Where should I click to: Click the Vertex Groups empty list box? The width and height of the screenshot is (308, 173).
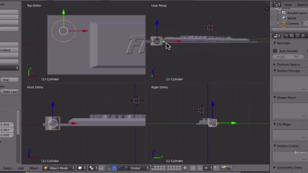[x=290, y=84]
